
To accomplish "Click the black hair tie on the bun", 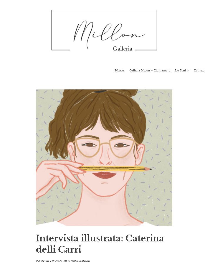I will 100,91.
